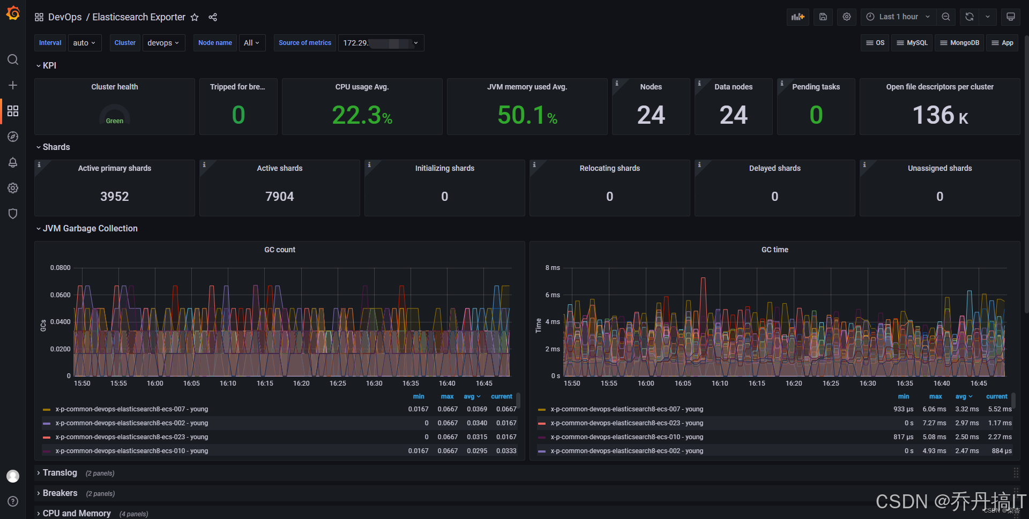
Task: Open the MongoDB dashboard link
Action: (959, 43)
